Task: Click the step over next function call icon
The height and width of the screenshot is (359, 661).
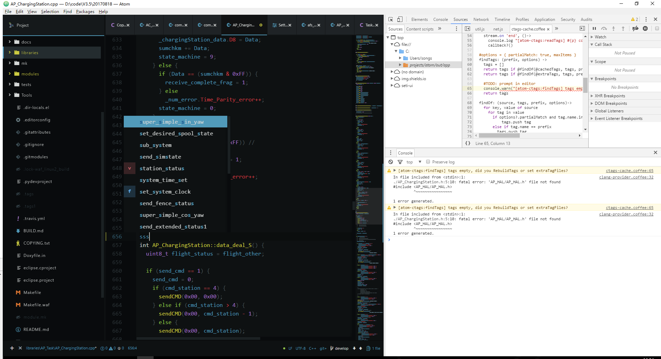Action: (x=604, y=29)
